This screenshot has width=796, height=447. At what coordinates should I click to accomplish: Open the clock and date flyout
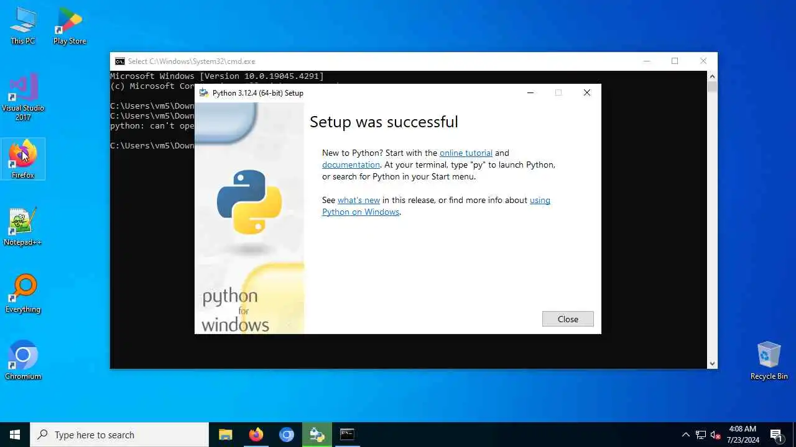743,435
